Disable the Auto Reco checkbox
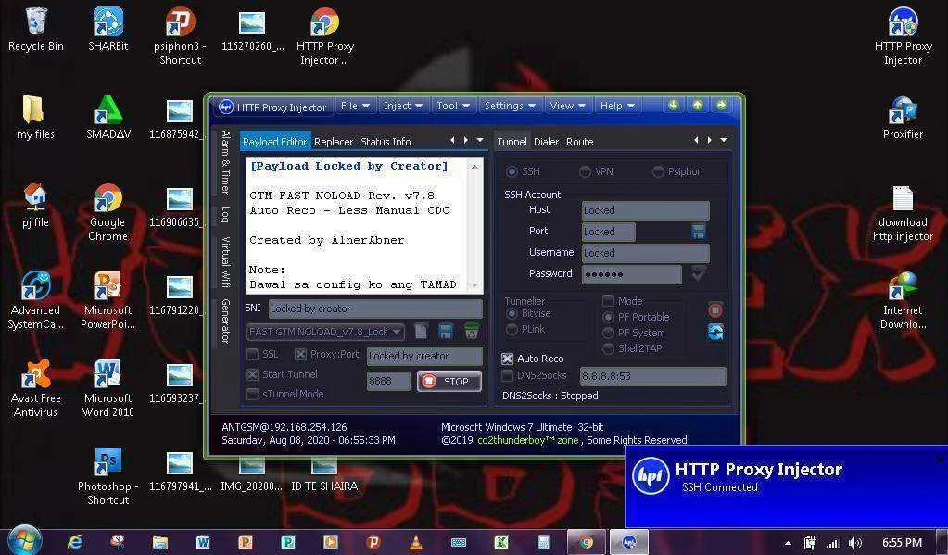The image size is (948, 555). [x=508, y=359]
